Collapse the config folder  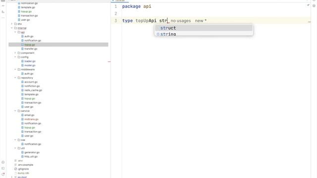[15, 57]
